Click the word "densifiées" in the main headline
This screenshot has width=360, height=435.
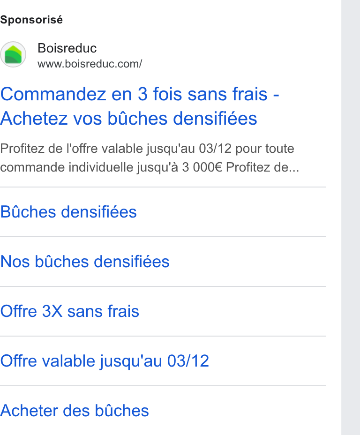[x=215, y=119]
